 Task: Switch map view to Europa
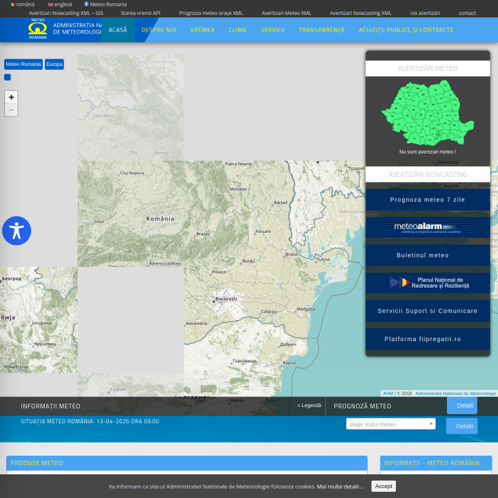pos(54,64)
